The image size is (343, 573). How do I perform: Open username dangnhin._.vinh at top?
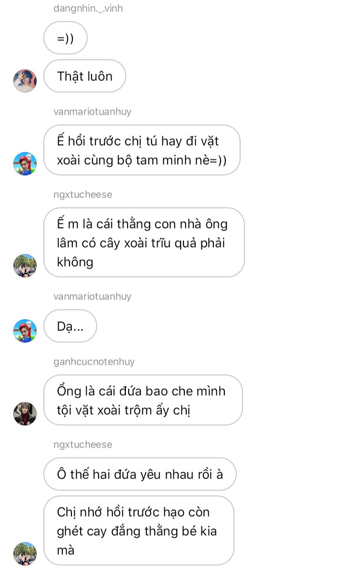pyautogui.click(x=88, y=9)
